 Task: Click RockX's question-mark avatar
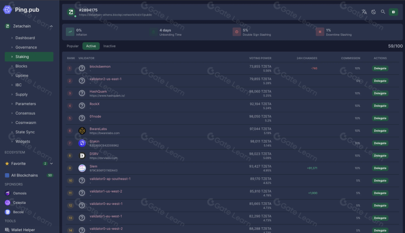click(82, 105)
